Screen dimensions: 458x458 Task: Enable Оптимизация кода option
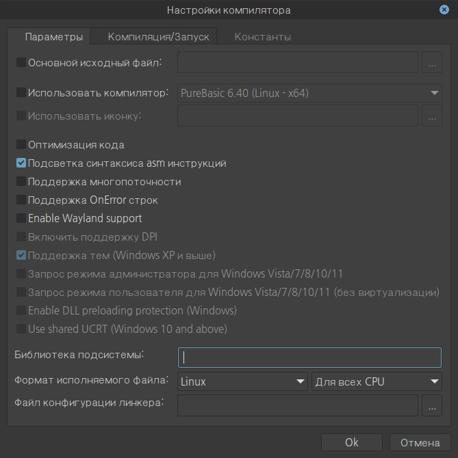pyautogui.click(x=21, y=145)
